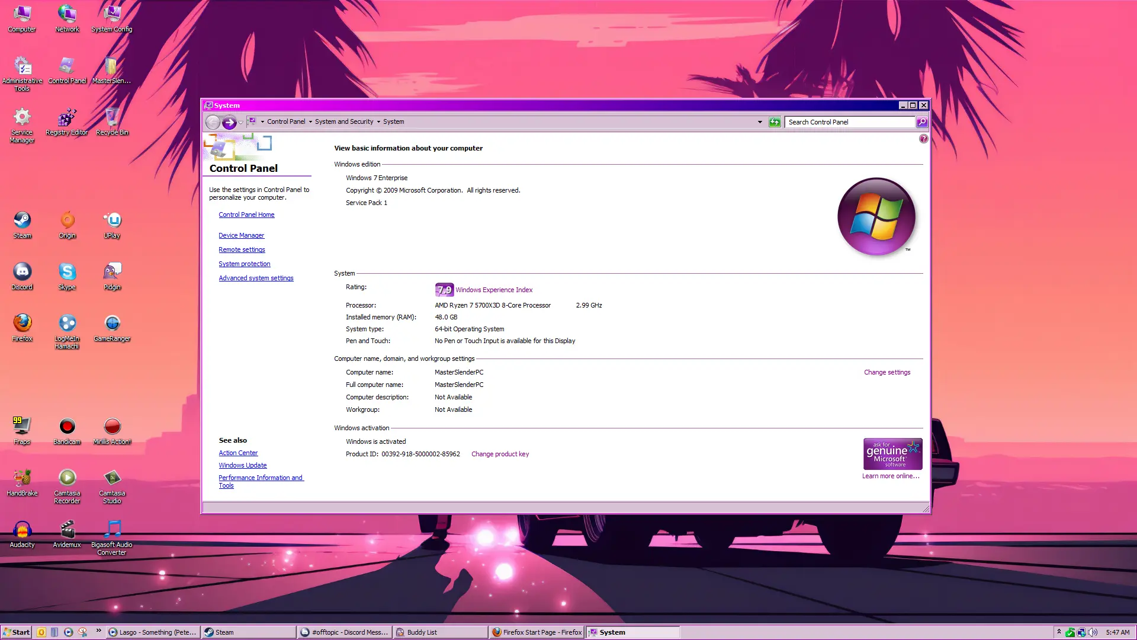Screen dimensions: 1137x640
Task: Switch to Discord #offtopic taskbar window
Action: (345, 632)
